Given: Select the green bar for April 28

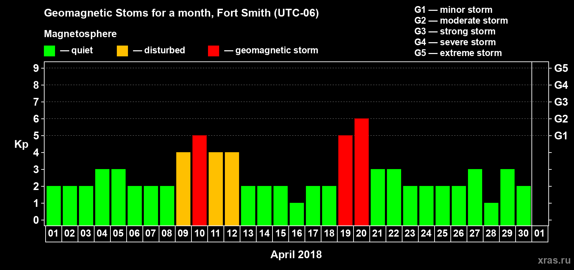Looking at the screenshot, I should [x=491, y=214].
